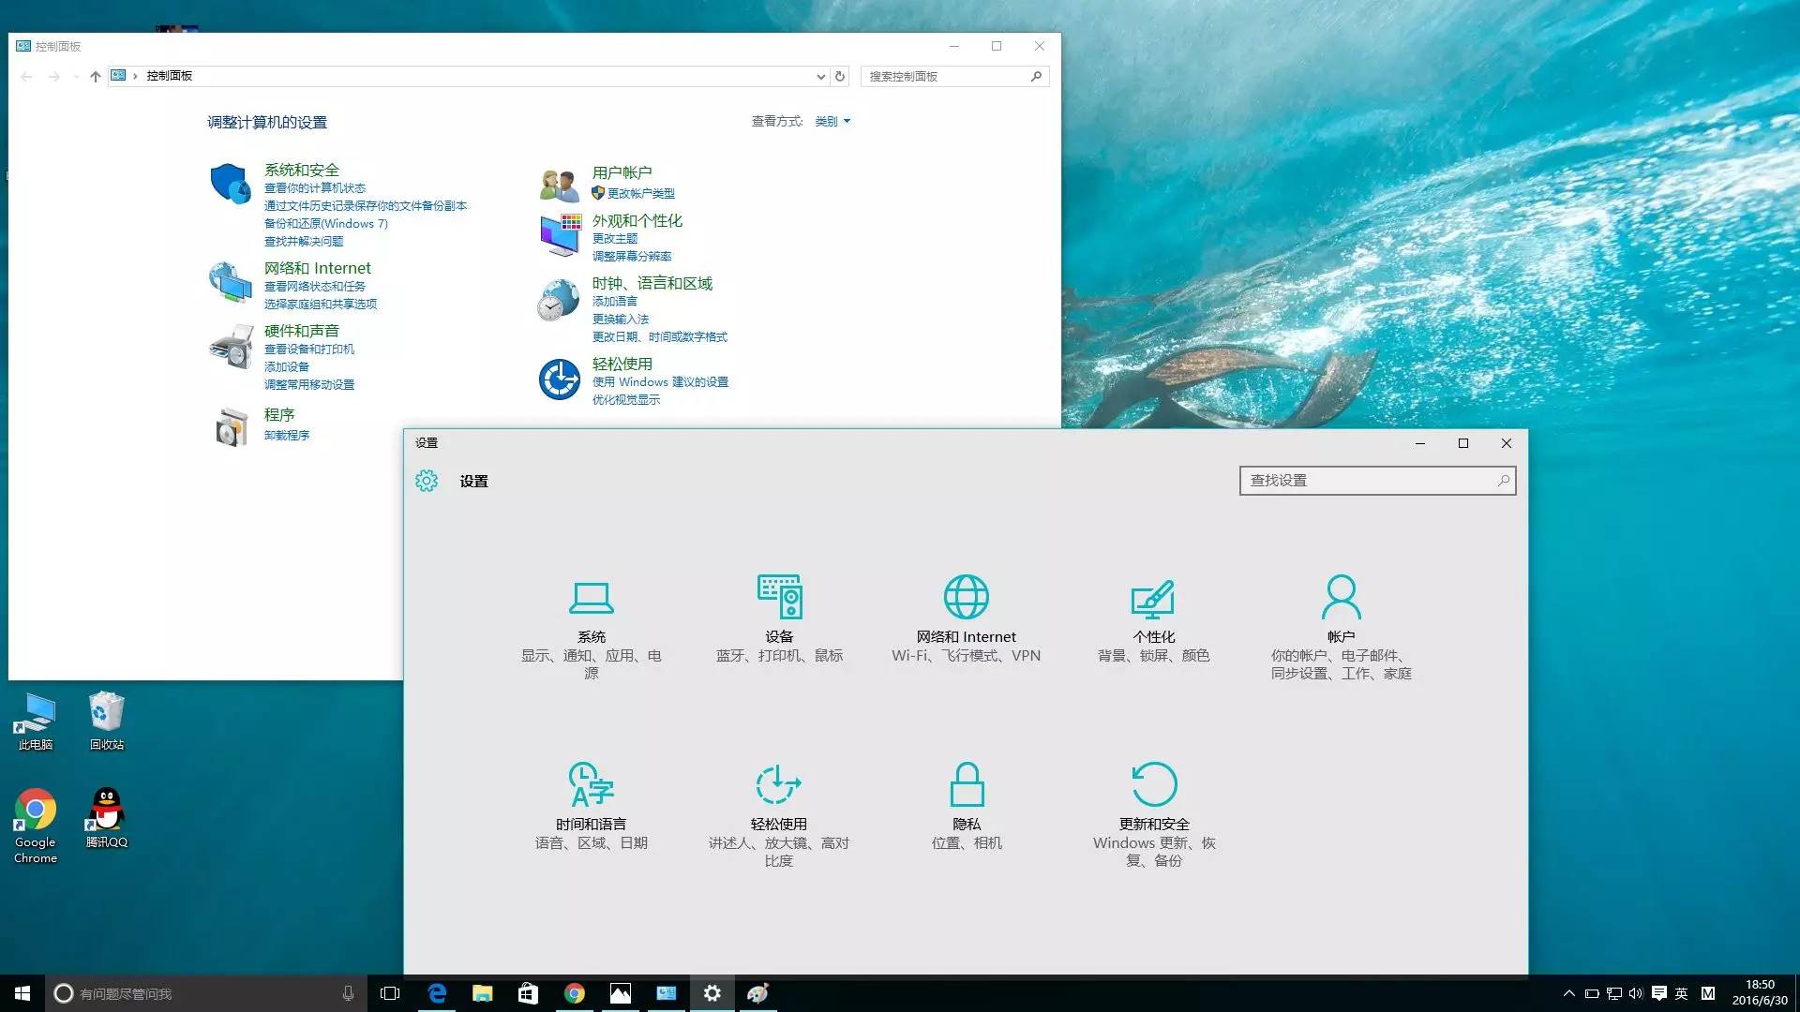The height and width of the screenshot is (1012, 1800).
Task: Open the 设备 settings category icon
Action: coord(779,597)
